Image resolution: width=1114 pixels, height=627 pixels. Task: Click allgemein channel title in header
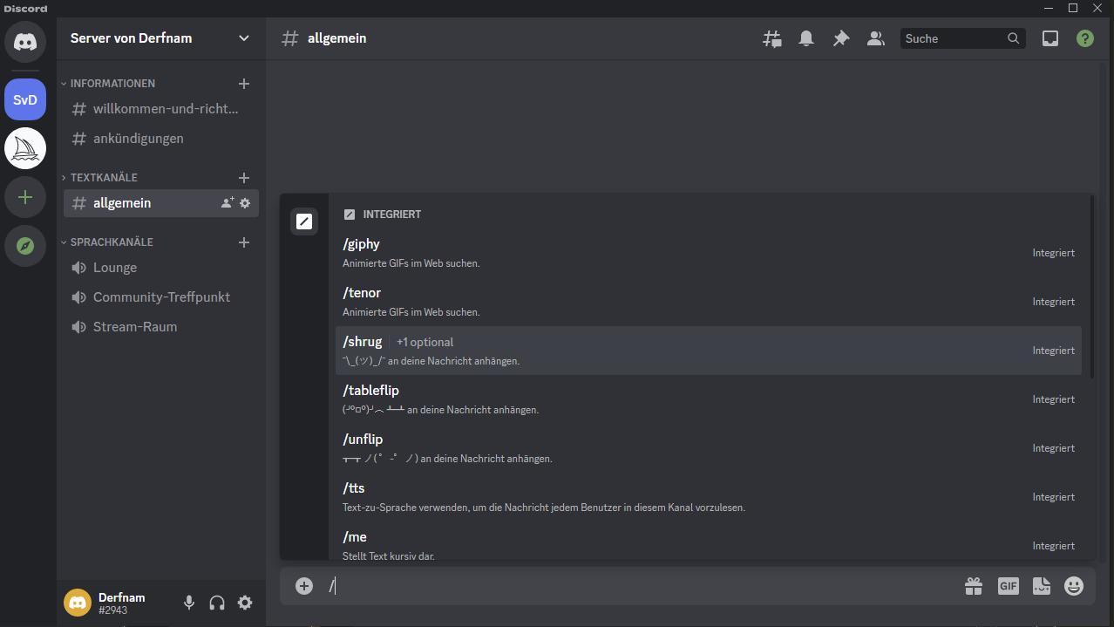pyautogui.click(x=336, y=38)
